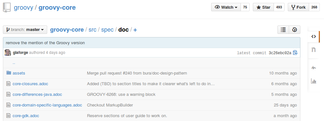Open latest commit 3c26ebc02a
The image size is (324, 121).
pos(280,53)
